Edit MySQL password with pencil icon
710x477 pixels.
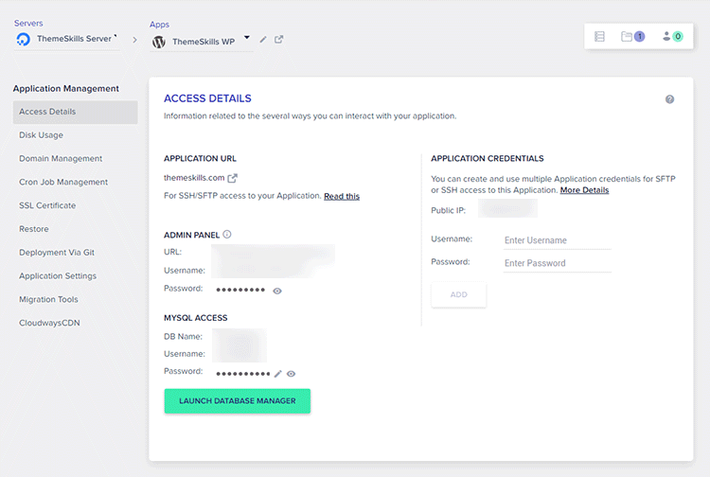click(278, 373)
